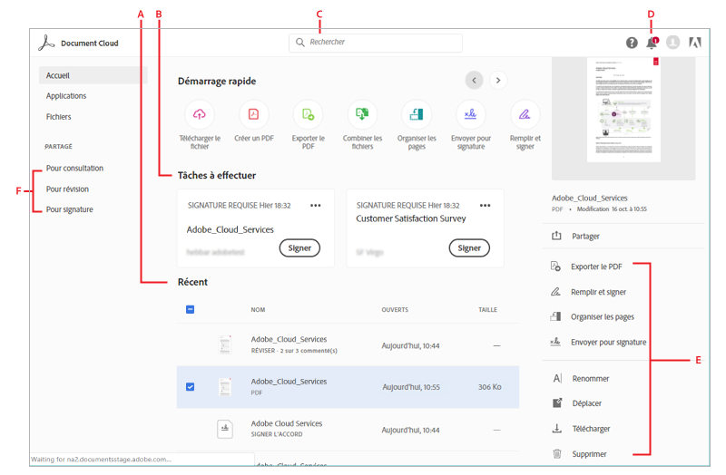Click Signer on the Customer Satisfaction Survey card
Screen dimensions: 726x475
(x=469, y=248)
